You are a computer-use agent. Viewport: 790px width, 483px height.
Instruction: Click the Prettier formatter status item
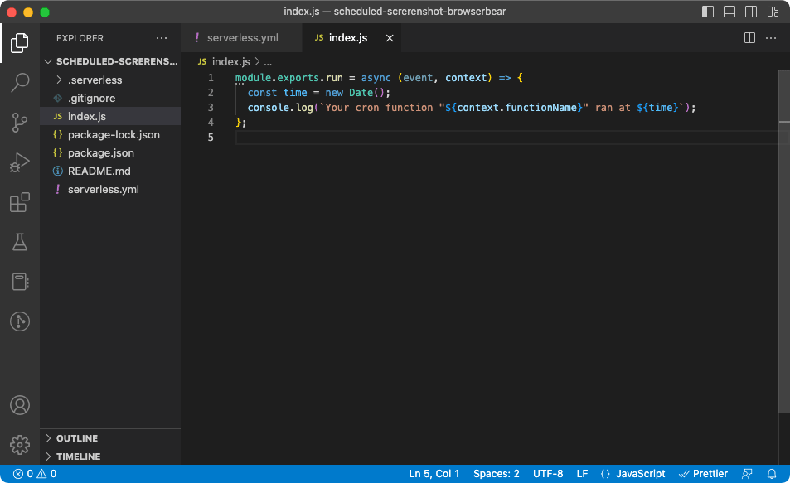coord(703,473)
